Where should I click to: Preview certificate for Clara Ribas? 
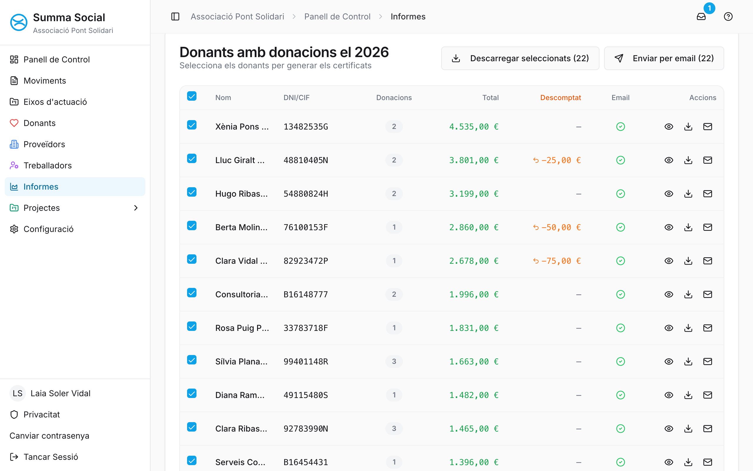pos(669,429)
